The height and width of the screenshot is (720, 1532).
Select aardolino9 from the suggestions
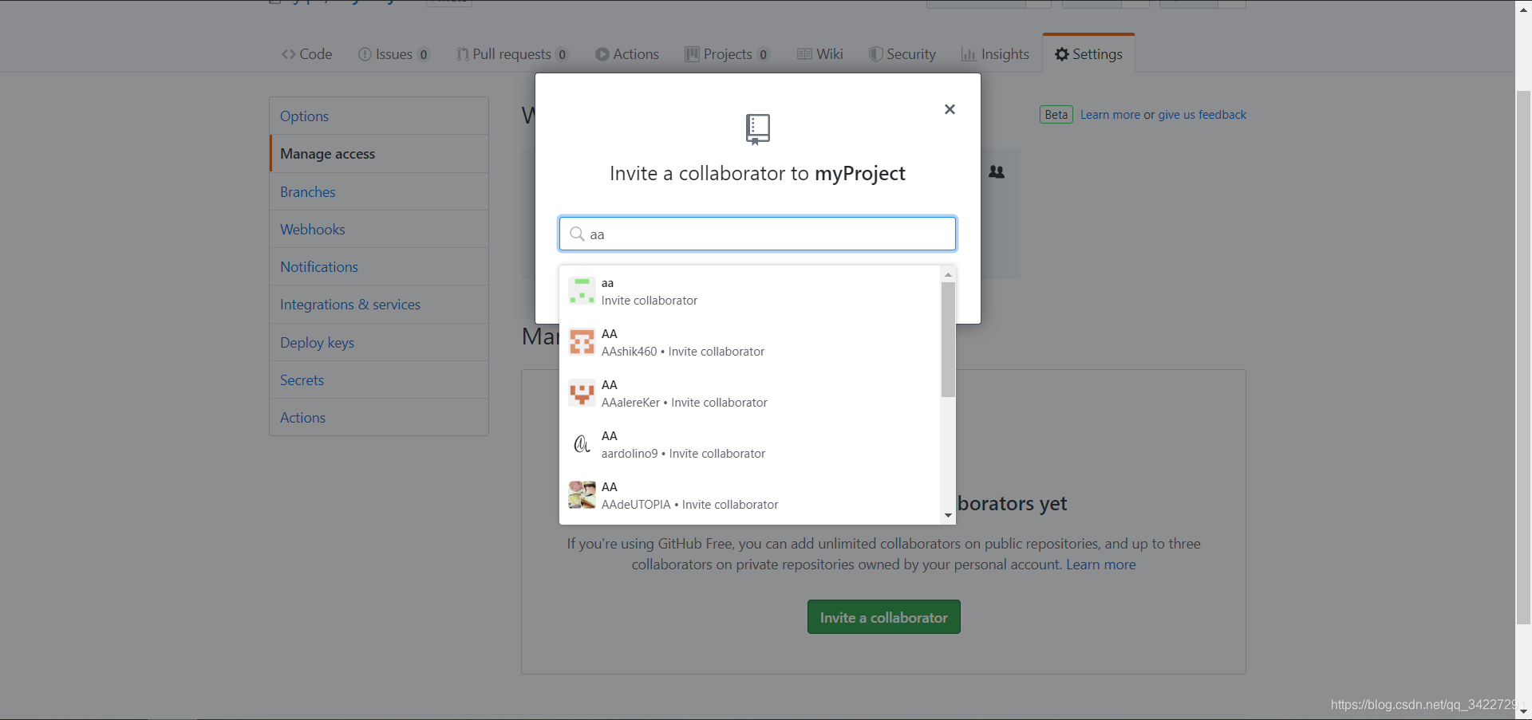click(x=750, y=445)
